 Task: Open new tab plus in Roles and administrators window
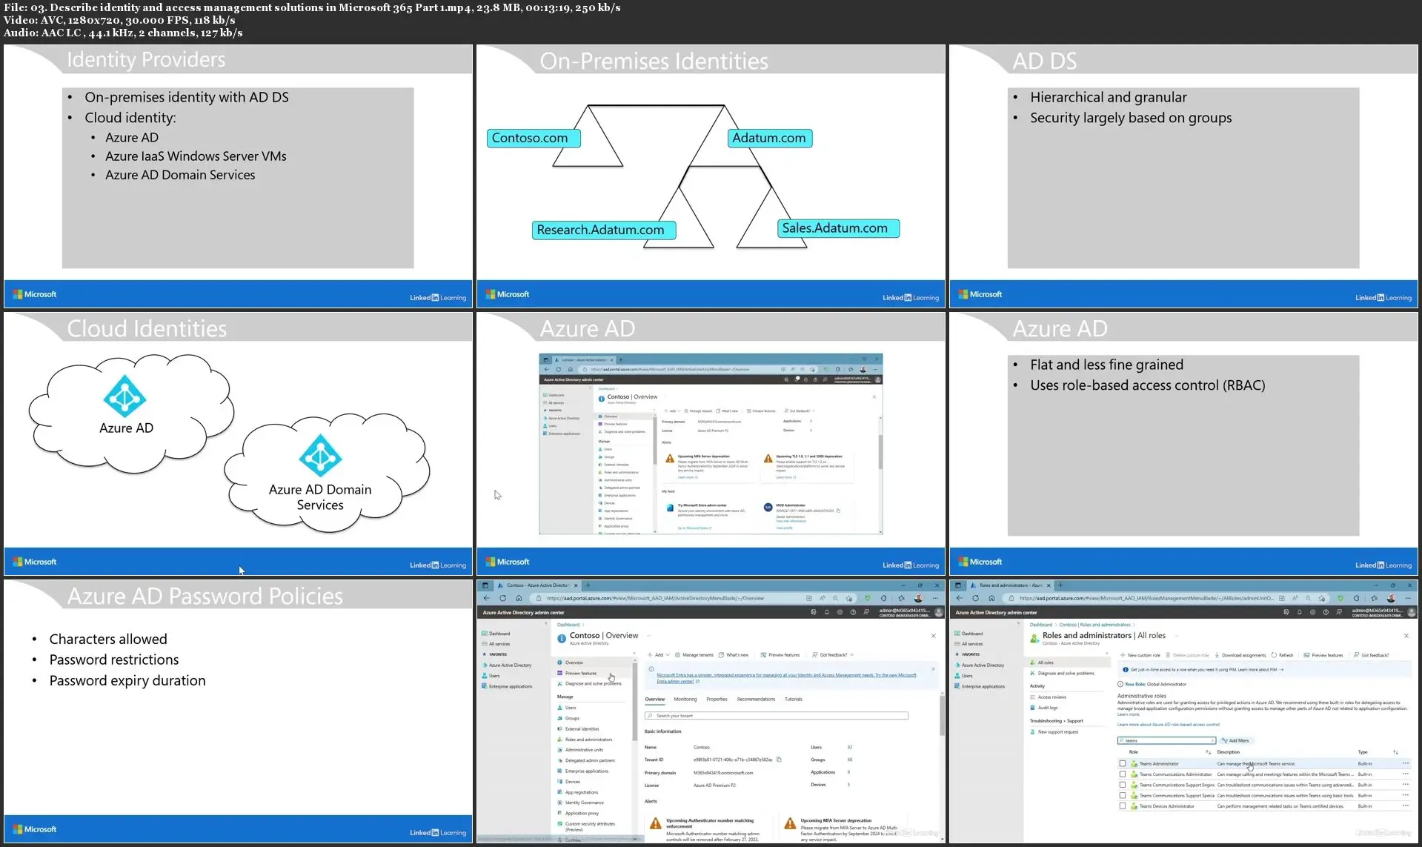[1061, 585]
